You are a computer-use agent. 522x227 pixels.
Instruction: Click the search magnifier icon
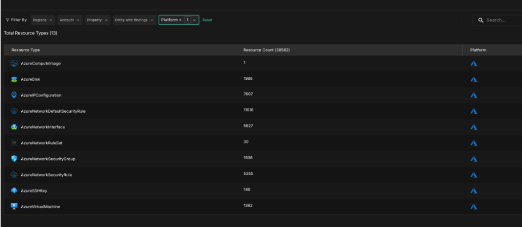click(x=480, y=20)
